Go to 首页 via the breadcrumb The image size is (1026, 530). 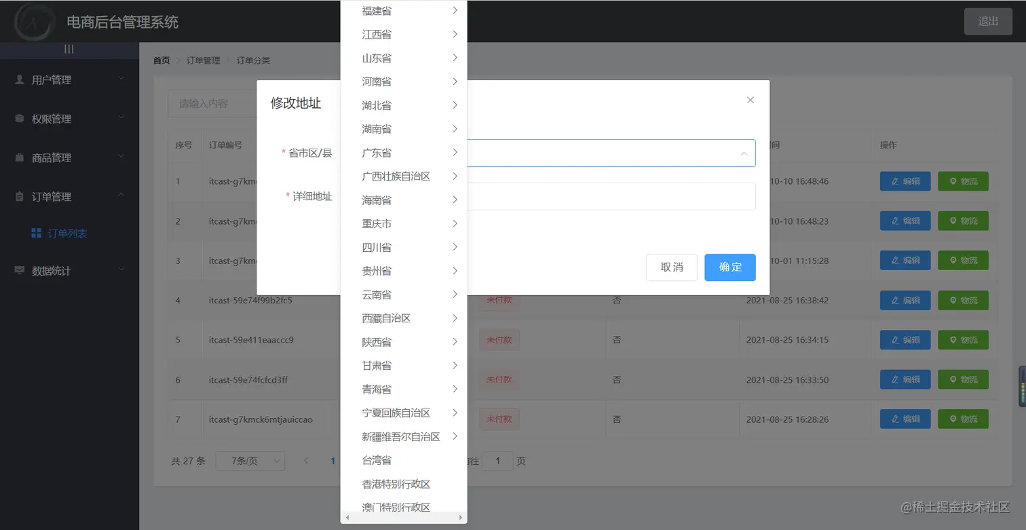click(x=161, y=60)
